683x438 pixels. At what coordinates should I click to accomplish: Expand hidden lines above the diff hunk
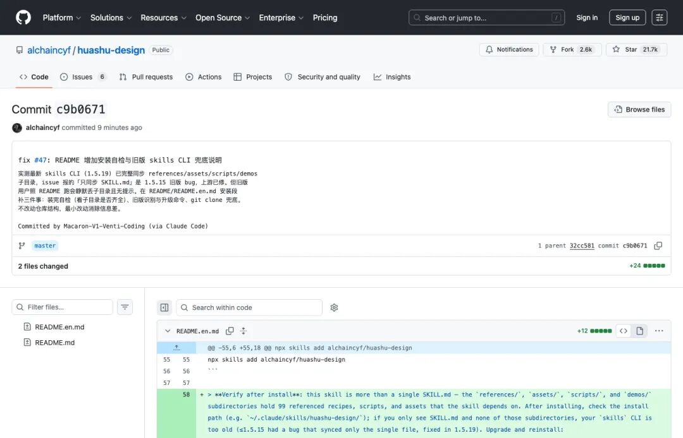coord(176,348)
